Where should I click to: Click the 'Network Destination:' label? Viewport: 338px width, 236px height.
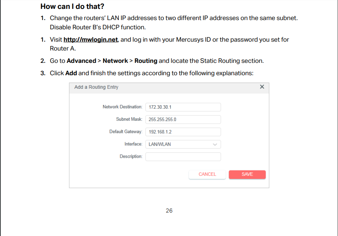coord(122,107)
